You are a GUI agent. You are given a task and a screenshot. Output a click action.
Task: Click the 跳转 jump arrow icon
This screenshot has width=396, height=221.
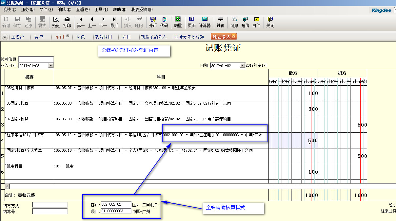pos(220,22)
